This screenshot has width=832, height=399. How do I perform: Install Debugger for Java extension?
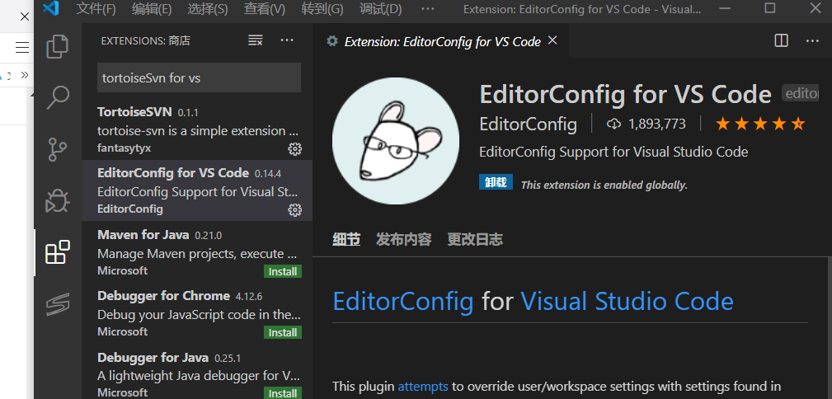282,393
